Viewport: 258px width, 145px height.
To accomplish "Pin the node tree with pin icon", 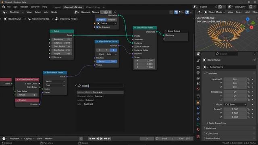I will [115, 12].
